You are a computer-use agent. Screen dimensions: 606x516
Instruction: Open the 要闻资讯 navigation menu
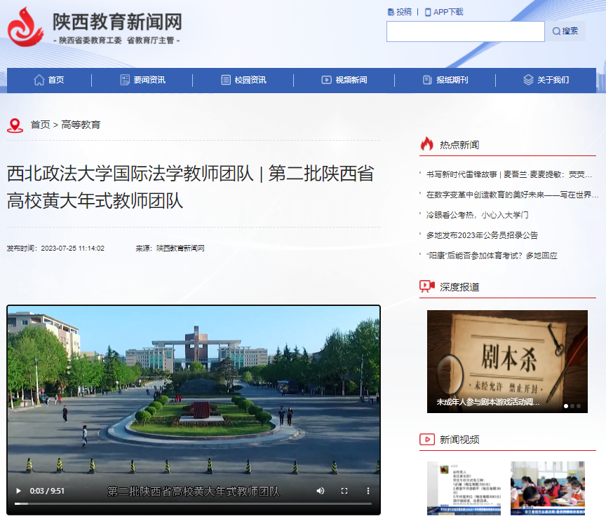click(142, 81)
